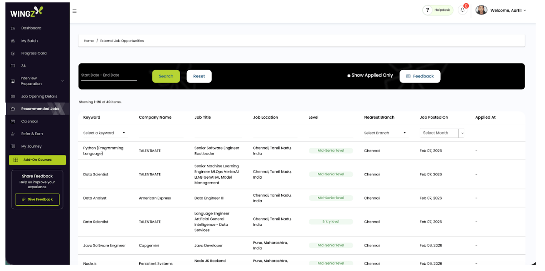Click the Job Title filter field

(x=218, y=133)
